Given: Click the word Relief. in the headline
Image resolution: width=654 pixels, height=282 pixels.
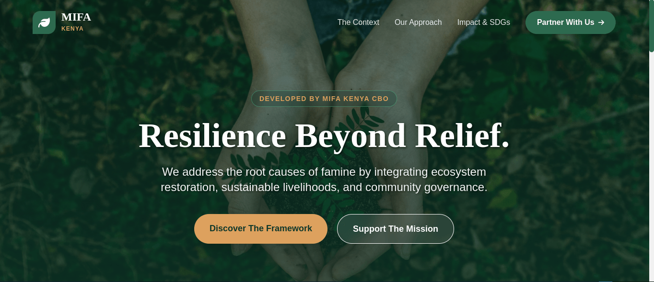Looking at the screenshot, I should point(462,135).
